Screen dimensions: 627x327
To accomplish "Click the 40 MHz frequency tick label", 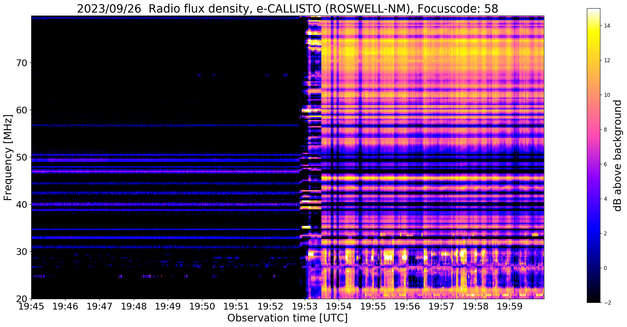I will click(x=21, y=204).
